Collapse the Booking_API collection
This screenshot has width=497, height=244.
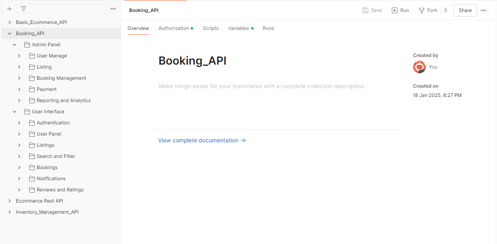click(x=10, y=33)
